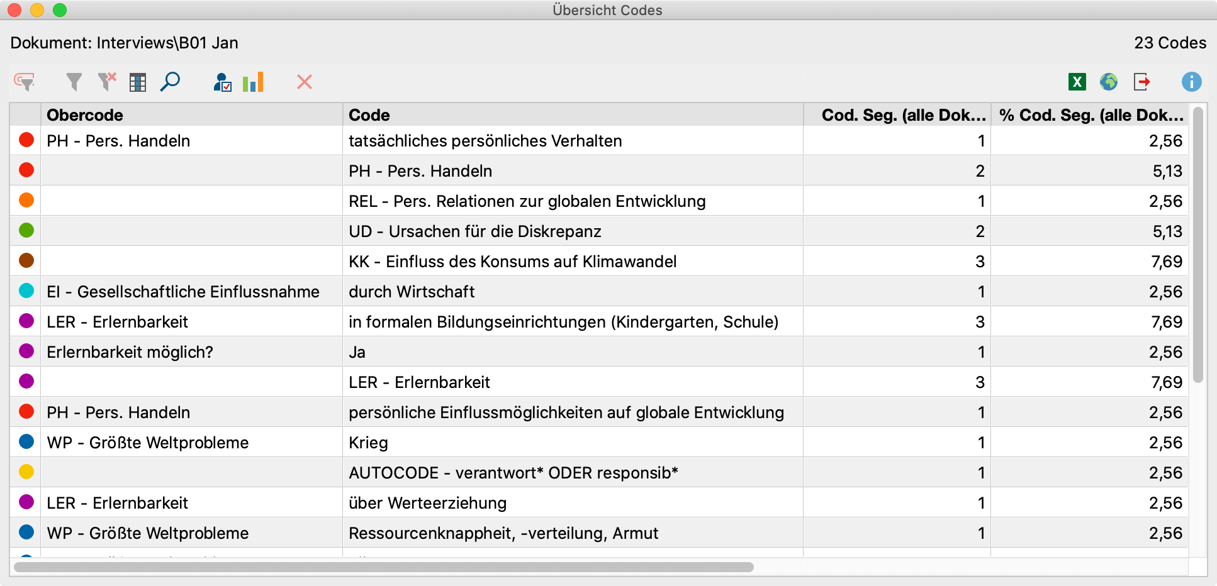Screen dimensions: 1217x586
Task: Open the statistics chart icon
Action: (x=252, y=82)
